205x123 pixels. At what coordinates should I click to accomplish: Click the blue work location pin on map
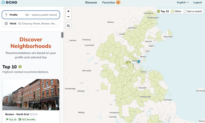coord(138,62)
